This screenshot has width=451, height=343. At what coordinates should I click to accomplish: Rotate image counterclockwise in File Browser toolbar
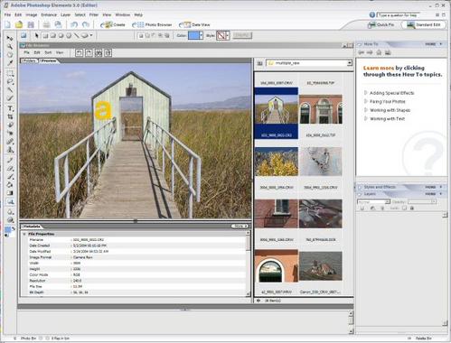79,53
